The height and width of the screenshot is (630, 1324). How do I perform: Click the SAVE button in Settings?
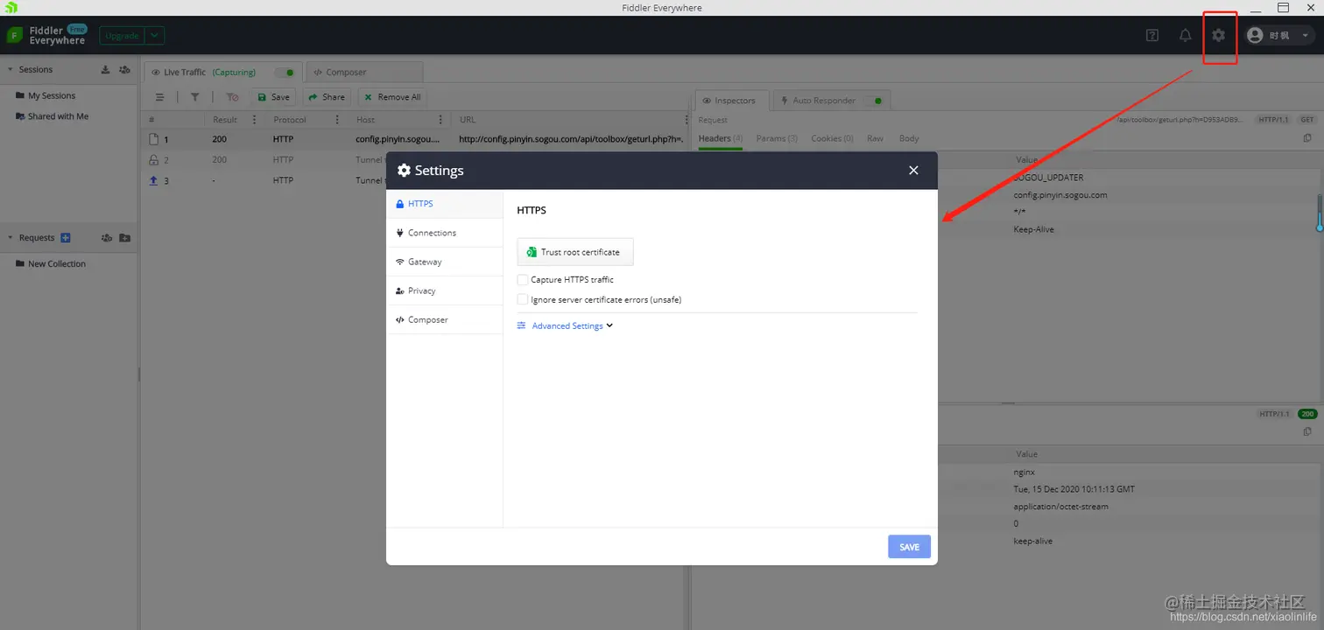click(x=909, y=547)
